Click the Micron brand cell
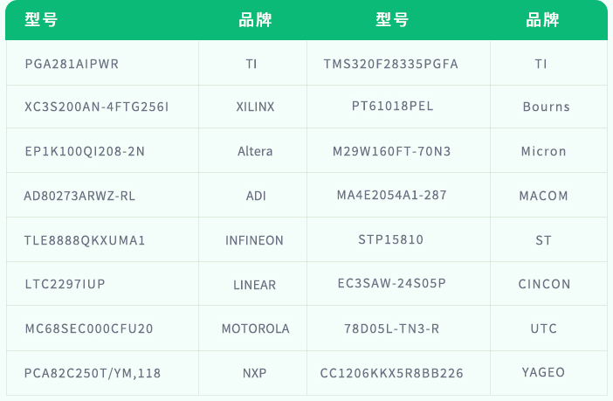The image size is (613, 401). click(544, 151)
